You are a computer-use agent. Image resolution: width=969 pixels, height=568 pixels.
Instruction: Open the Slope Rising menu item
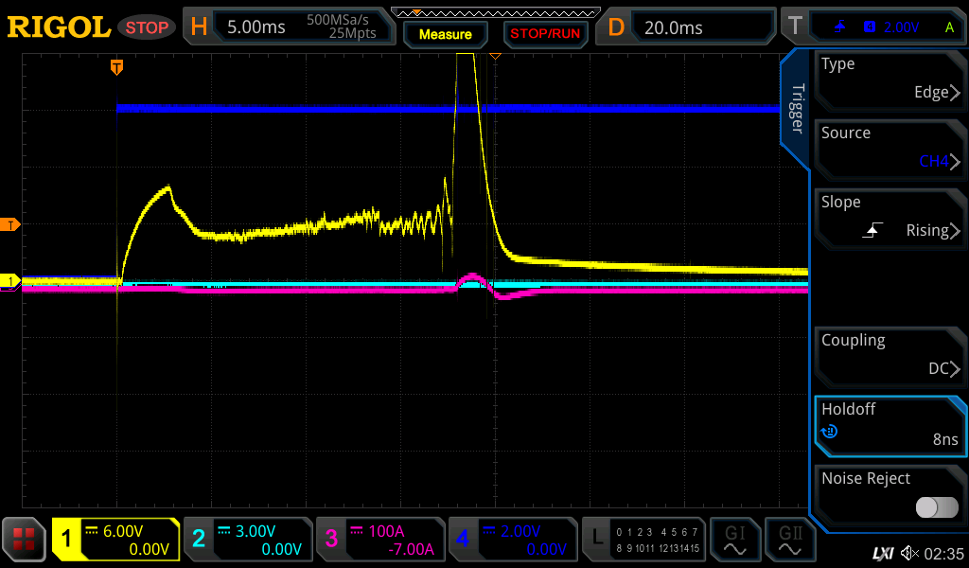coord(890,217)
